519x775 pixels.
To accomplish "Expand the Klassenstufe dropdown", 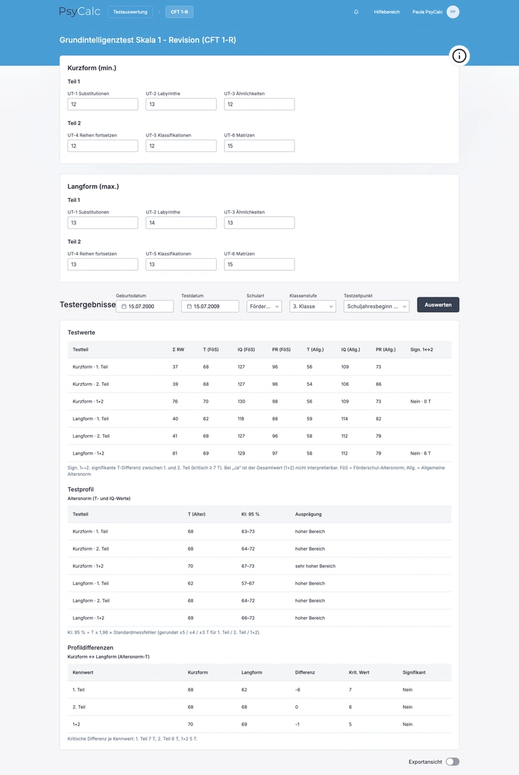I will (313, 307).
